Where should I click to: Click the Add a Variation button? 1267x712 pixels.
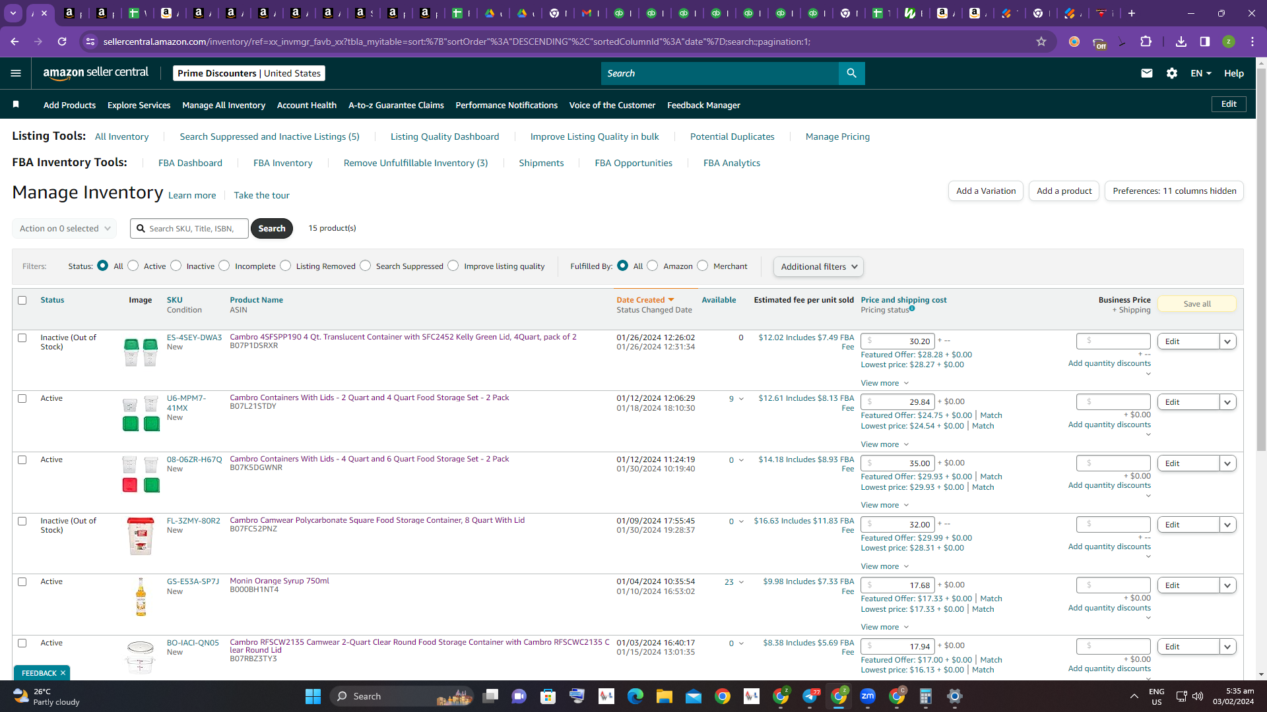coord(986,191)
